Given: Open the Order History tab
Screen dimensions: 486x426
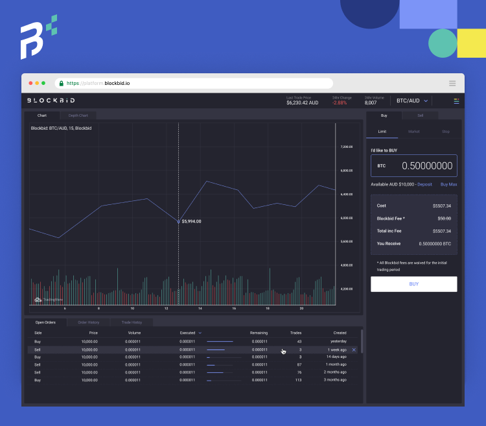Looking at the screenshot, I should 88,322.
